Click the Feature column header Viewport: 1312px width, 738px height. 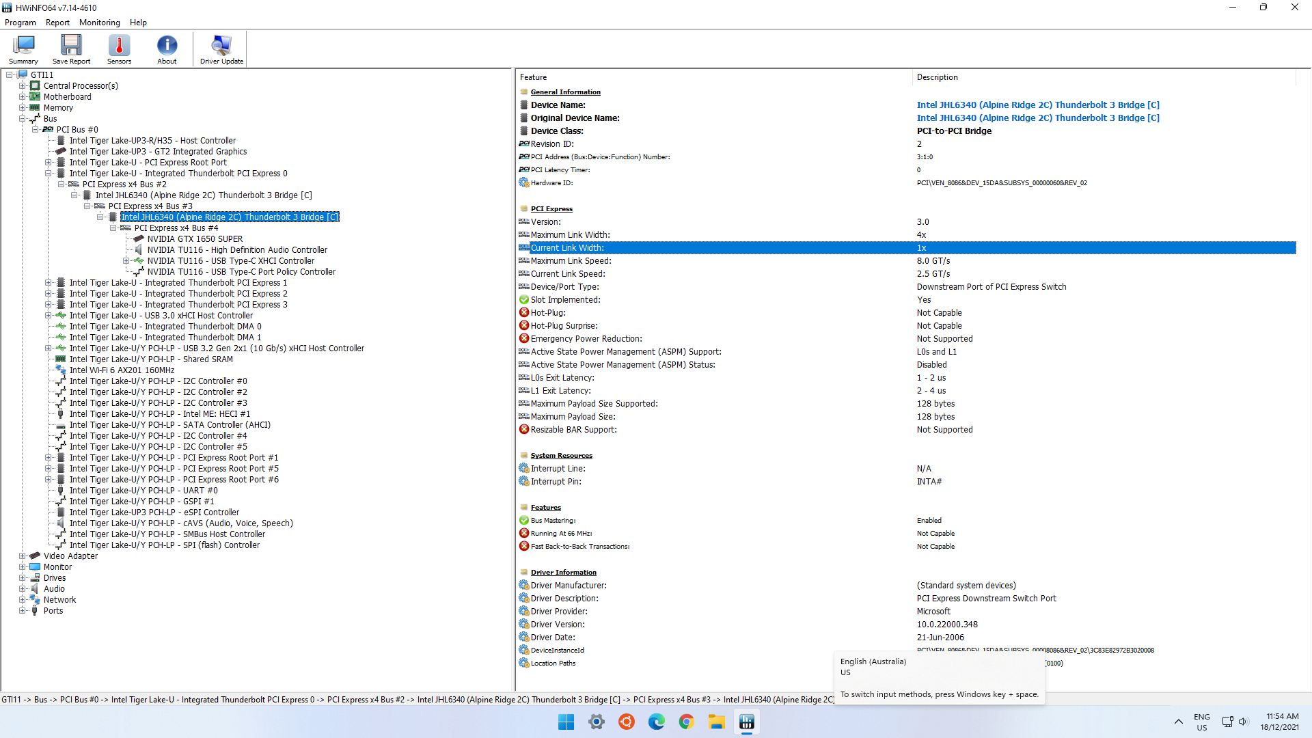click(714, 77)
